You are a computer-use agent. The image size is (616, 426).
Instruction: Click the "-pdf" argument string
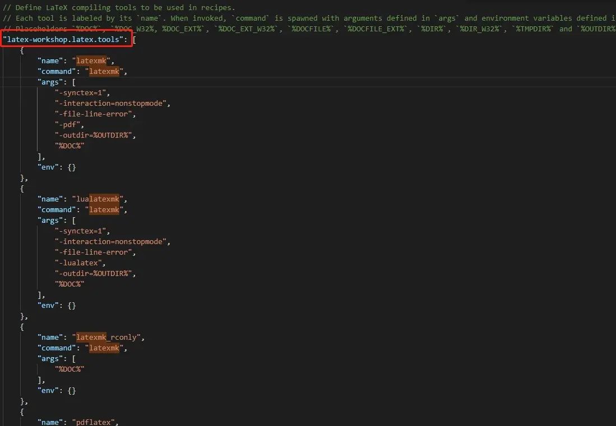coord(67,124)
